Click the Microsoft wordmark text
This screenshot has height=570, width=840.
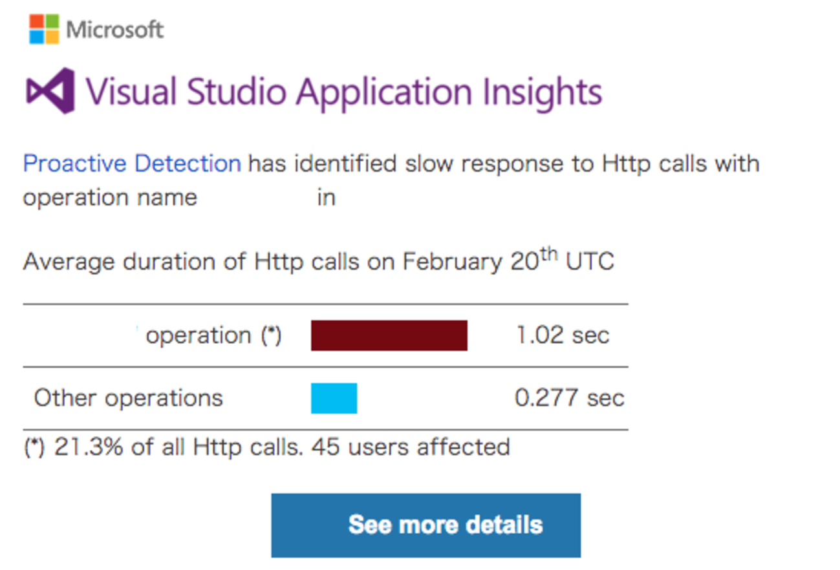tap(115, 30)
